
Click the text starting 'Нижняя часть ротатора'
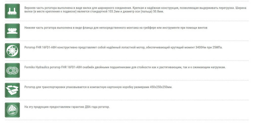(116, 28)
